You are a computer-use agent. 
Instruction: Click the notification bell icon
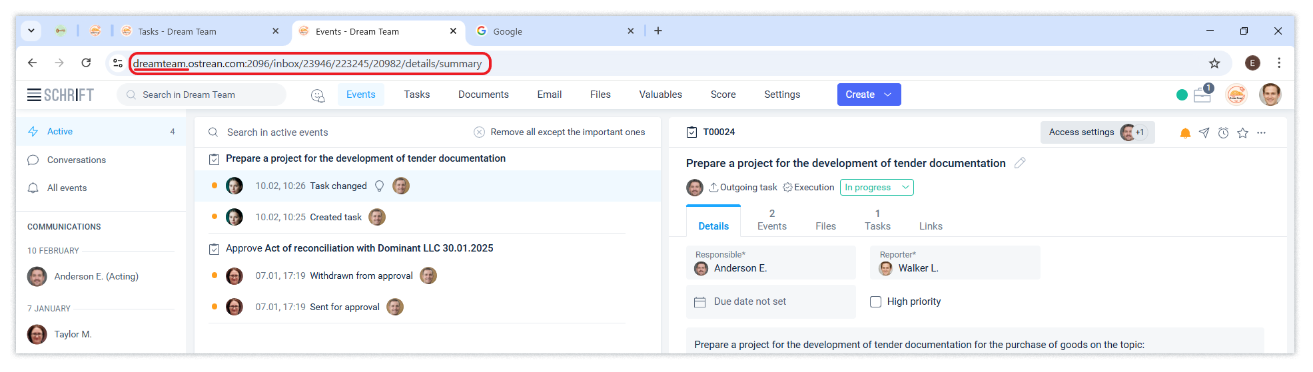[1185, 133]
